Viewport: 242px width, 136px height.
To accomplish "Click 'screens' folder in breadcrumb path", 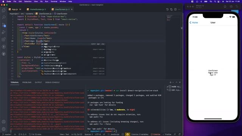I will (x=29, y=14).
